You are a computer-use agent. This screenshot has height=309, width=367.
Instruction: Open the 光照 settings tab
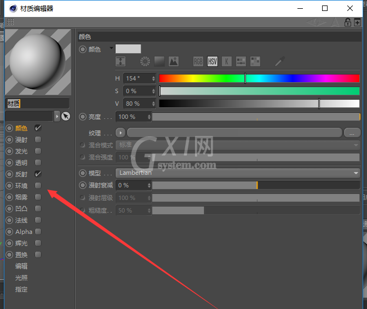(x=21, y=278)
